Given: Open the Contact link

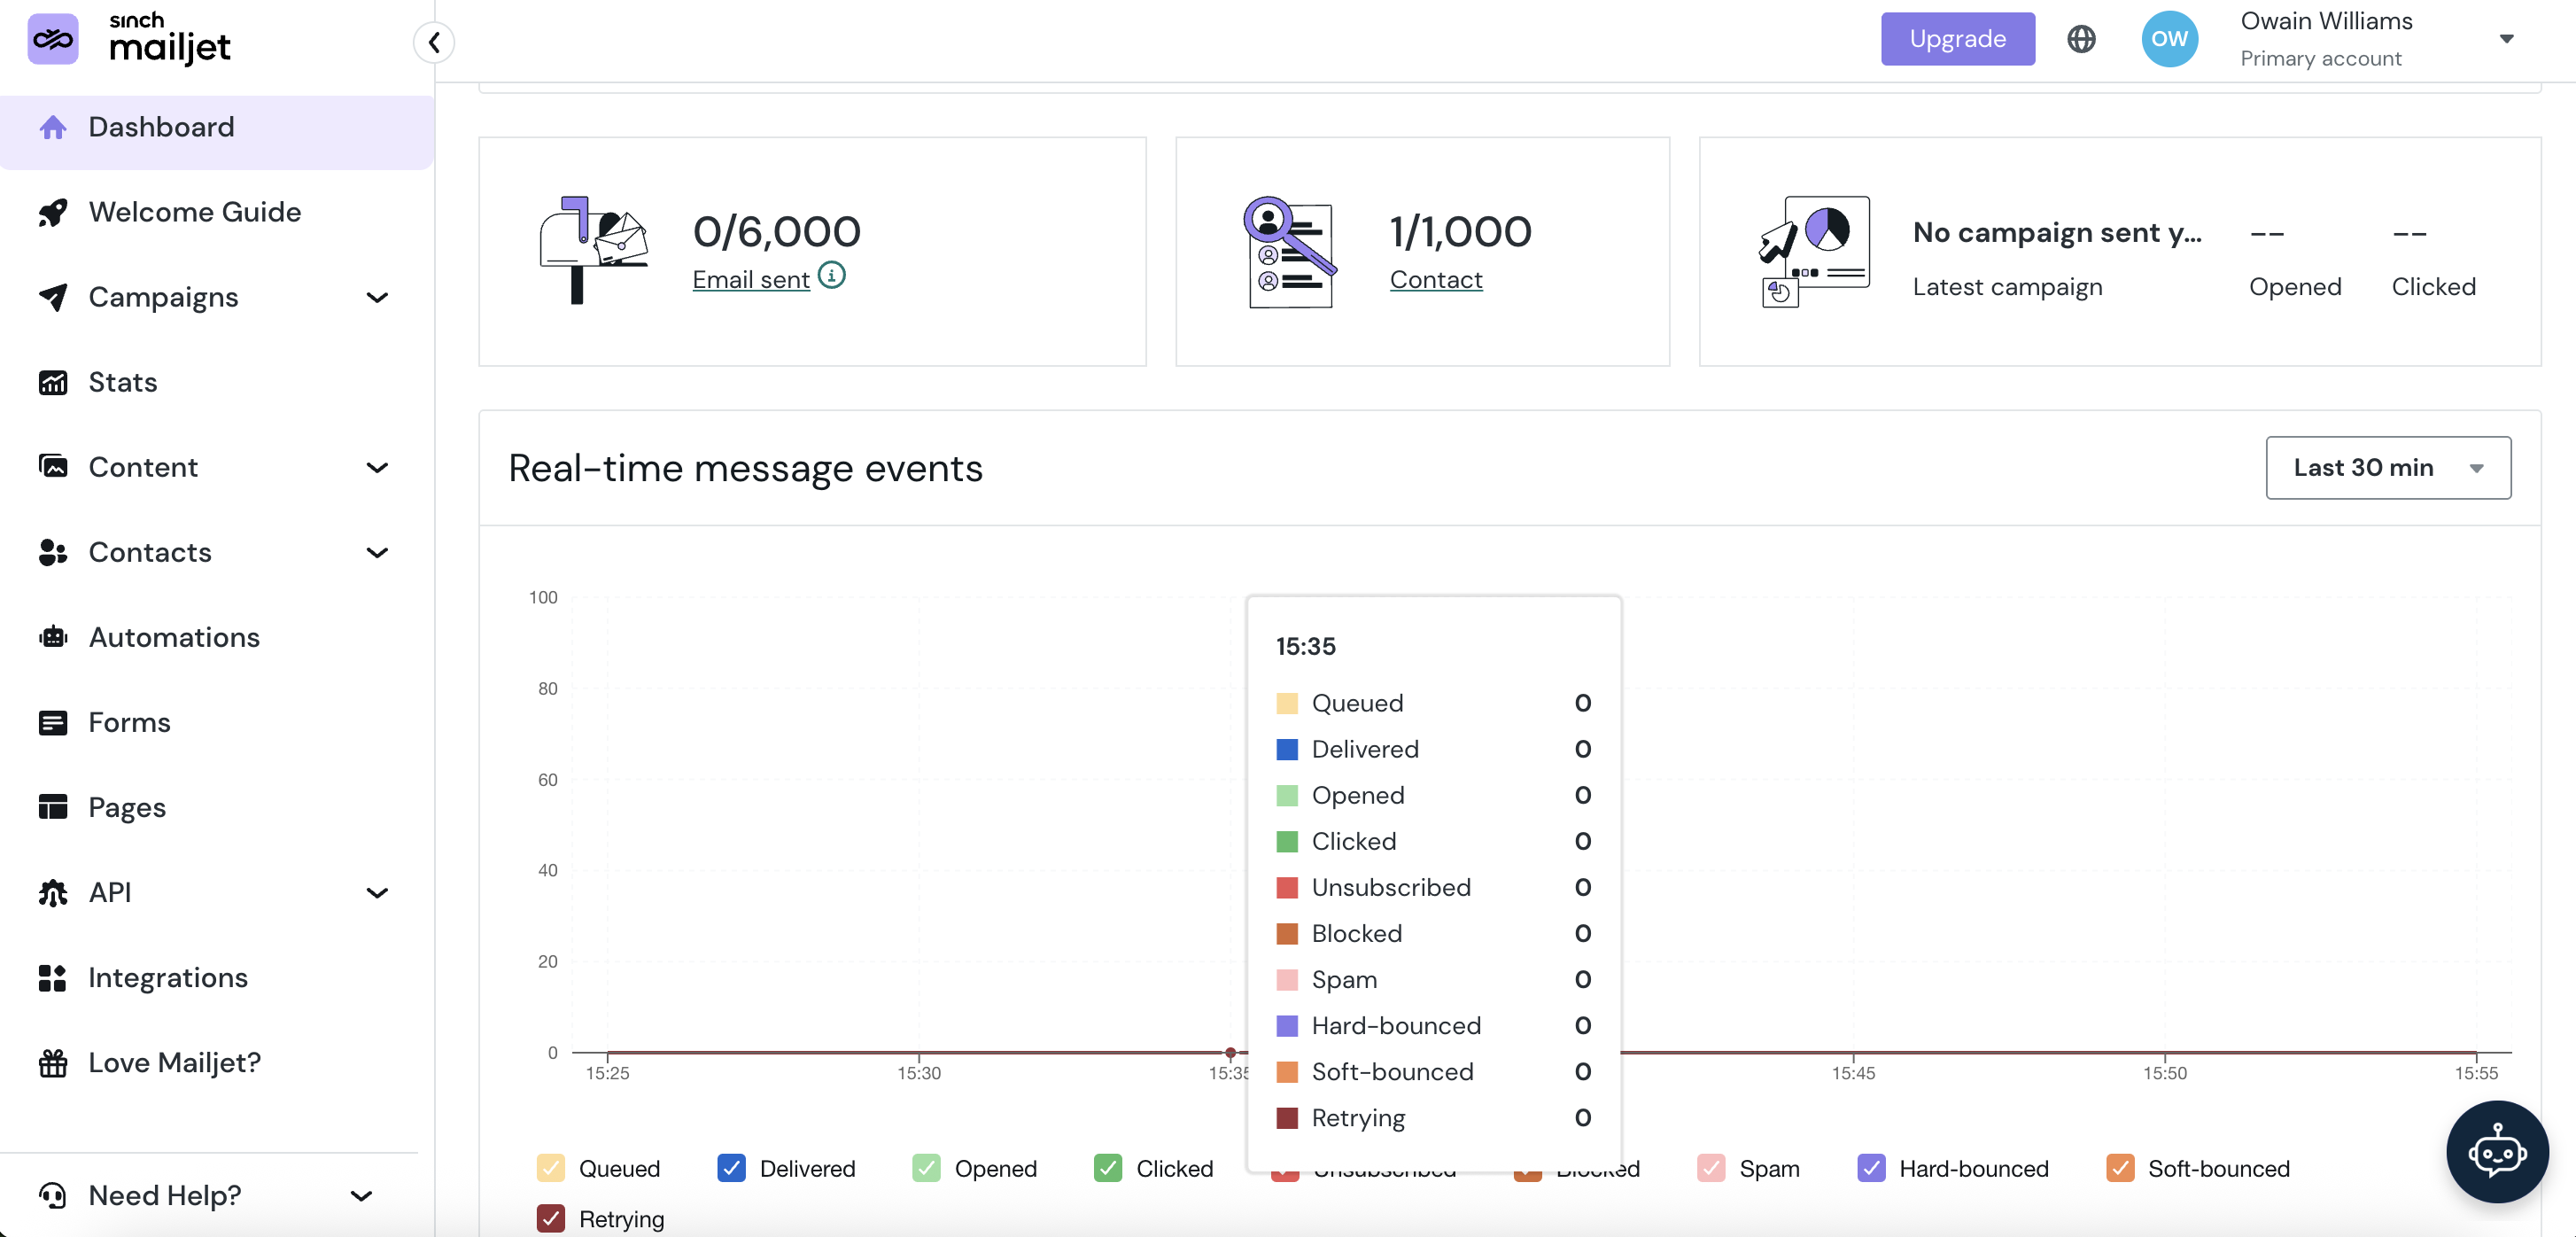Looking at the screenshot, I should [1436, 280].
